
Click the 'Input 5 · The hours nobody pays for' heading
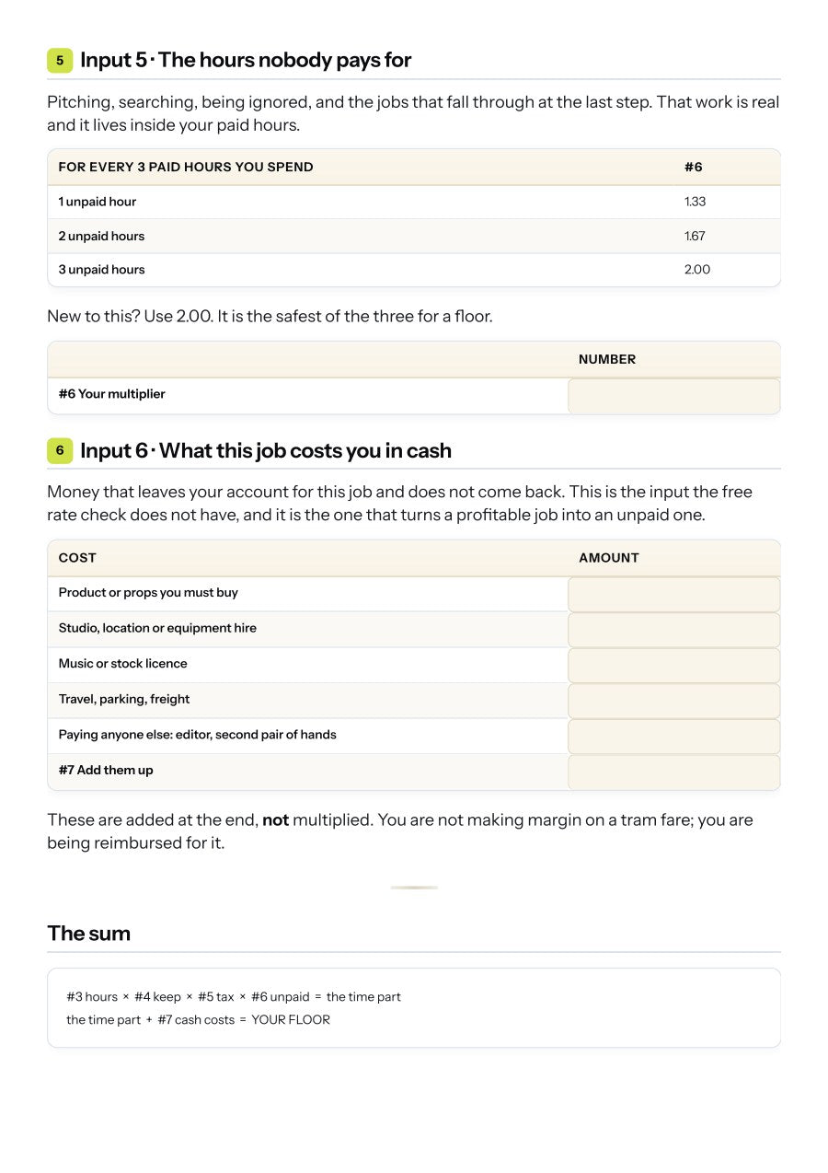click(x=246, y=61)
